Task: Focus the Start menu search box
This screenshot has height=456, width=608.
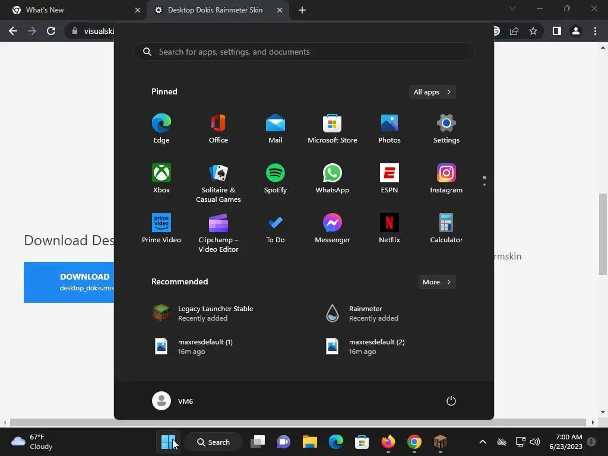Action: 303,52
